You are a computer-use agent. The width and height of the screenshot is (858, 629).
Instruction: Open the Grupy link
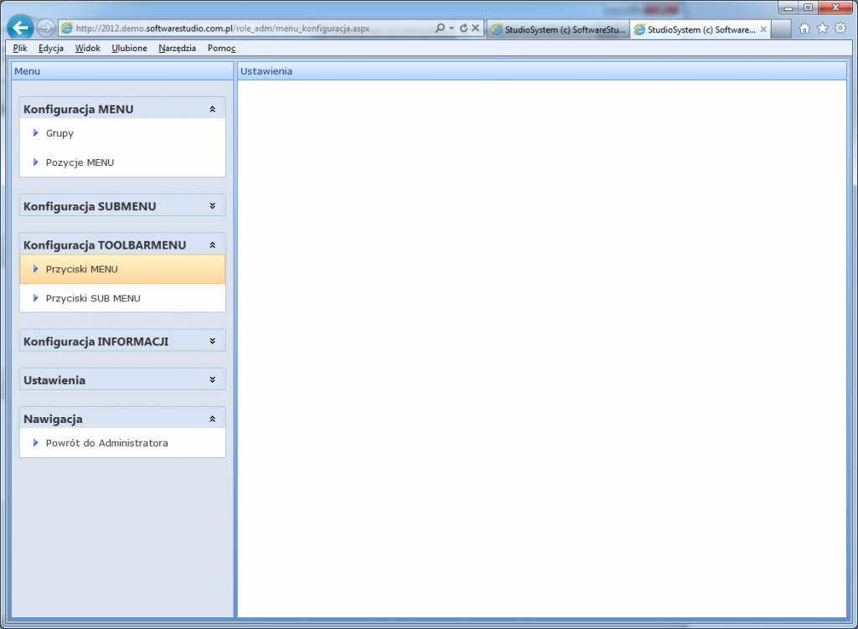[59, 133]
